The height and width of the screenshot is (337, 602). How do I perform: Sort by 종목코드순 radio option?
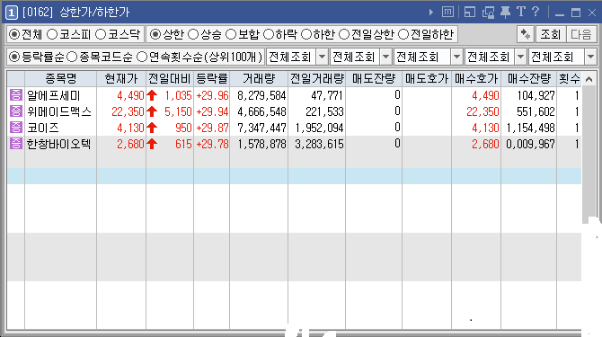coord(72,58)
